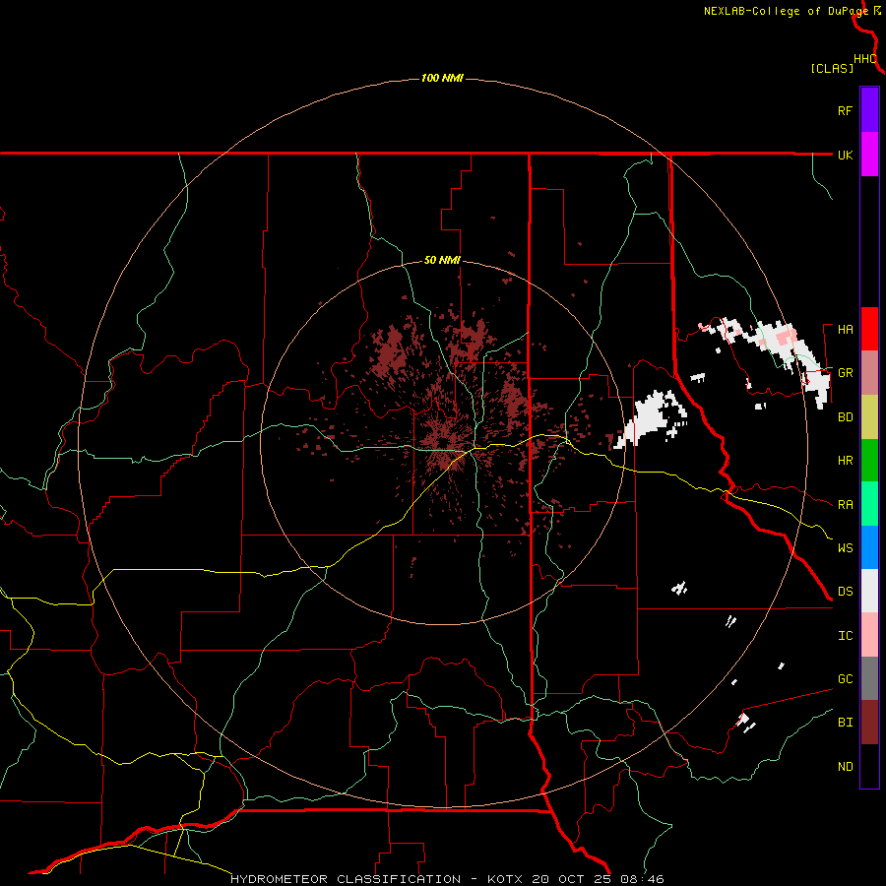The image size is (886, 886).
Task: Click the HHC product label
Action: 864,59
